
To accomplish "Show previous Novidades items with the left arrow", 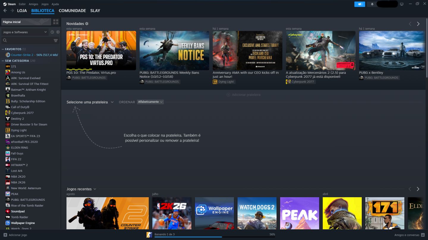I will point(410,24).
